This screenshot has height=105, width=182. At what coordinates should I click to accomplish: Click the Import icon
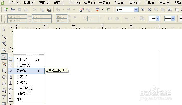(x=81, y=10)
